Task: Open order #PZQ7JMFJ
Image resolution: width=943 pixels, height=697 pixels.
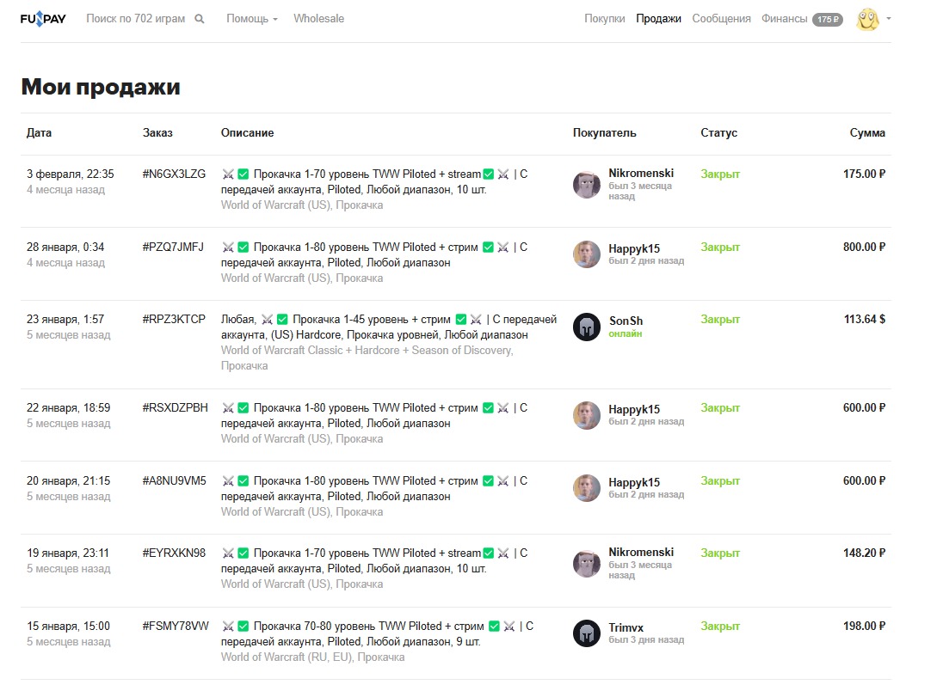Action: 173,247
